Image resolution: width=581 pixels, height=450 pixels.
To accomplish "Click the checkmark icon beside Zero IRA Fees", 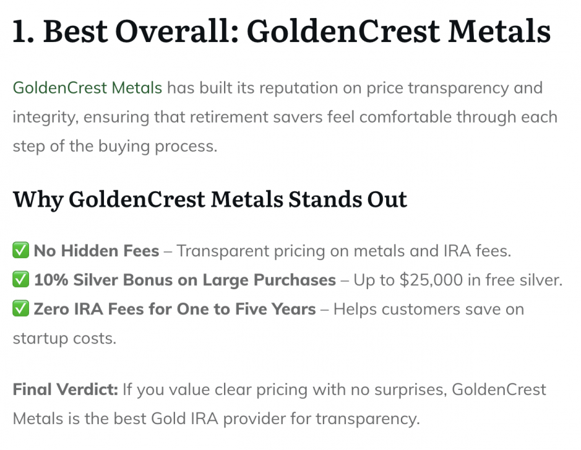I will pyautogui.click(x=21, y=309).
